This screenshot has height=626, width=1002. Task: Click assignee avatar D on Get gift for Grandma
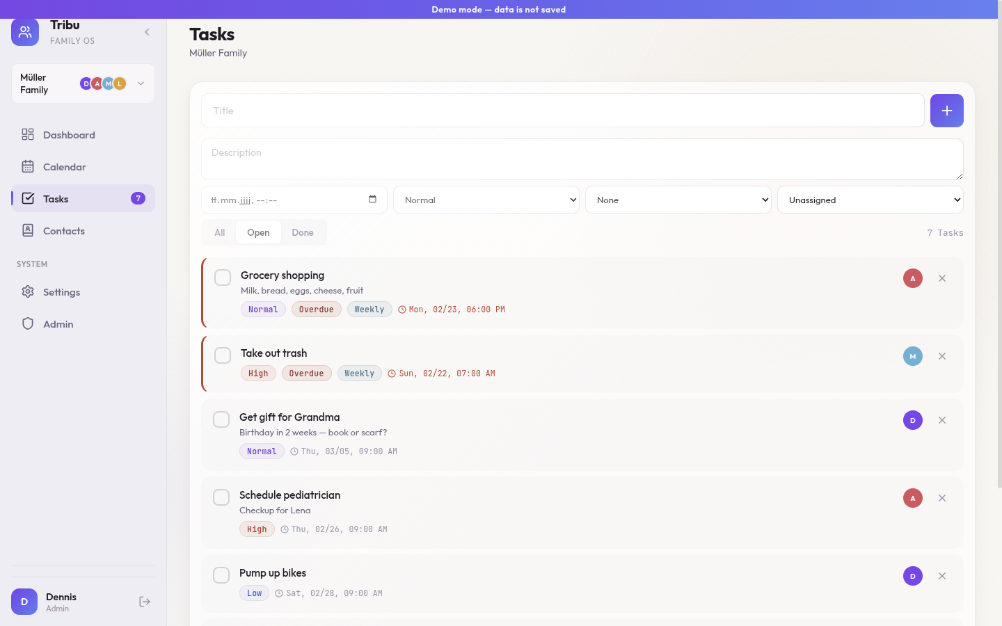tap(913, 420)
